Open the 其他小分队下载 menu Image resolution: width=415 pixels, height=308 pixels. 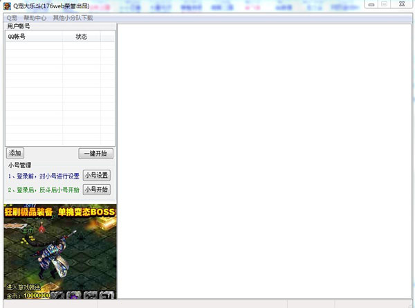point(73,18)
